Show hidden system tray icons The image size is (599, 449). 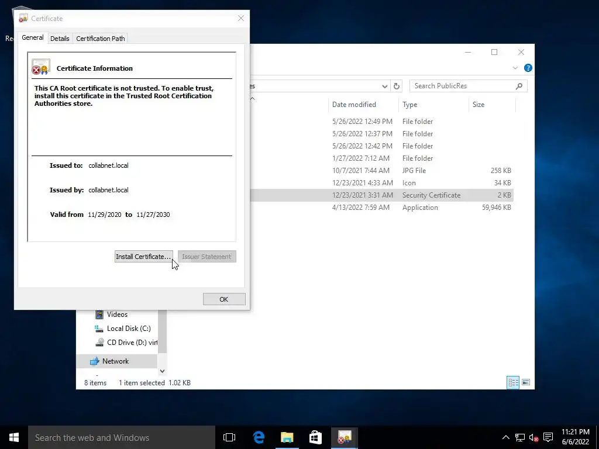(505, 437)
